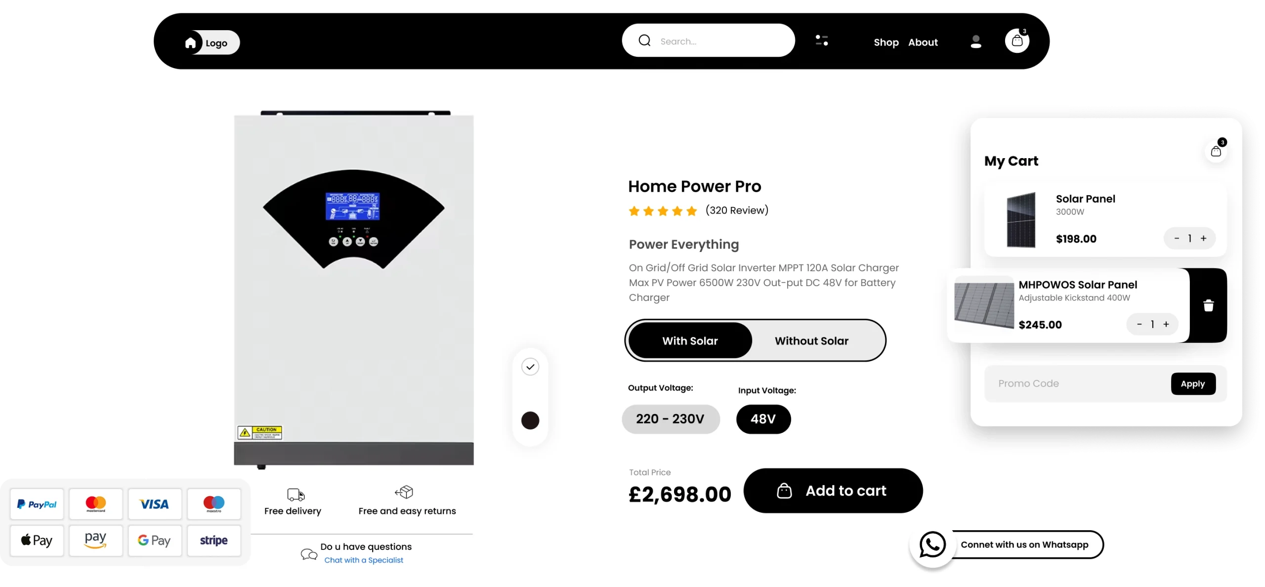This screenshot has width=1265, height=587.
Task: Delete MHPOWOS Solar Panel with trash icon
Action: [x=1208, y=306]
